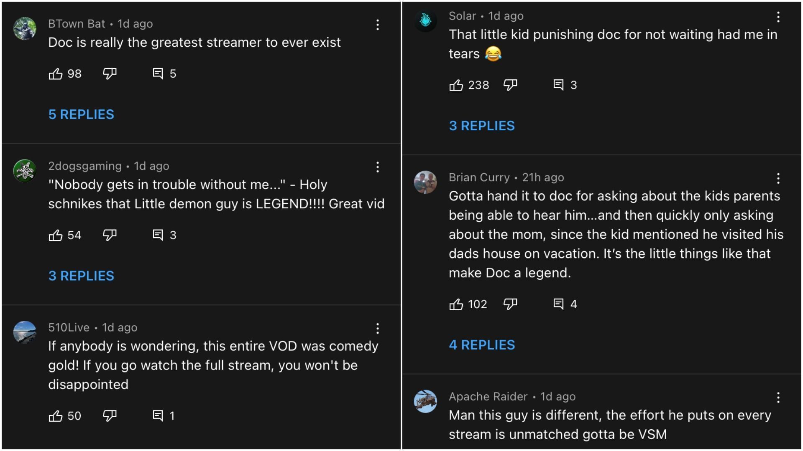Expand 5 replies under BTown Bat
The height and width of the screenshot is (451, 803).
[81, 114]
